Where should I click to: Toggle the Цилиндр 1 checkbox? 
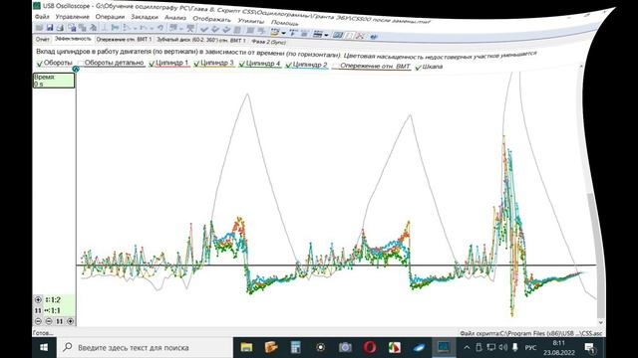[152, 64]
